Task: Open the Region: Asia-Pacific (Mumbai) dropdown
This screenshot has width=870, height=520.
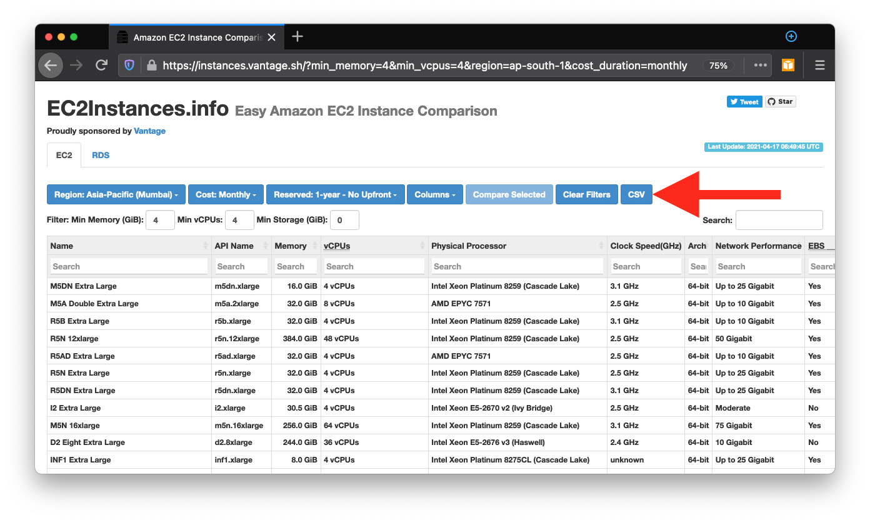Action: click(x=116, y=194)
